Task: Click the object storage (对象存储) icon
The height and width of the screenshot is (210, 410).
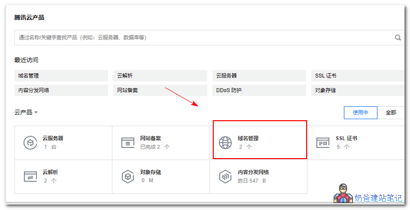Action: point(128,176)
